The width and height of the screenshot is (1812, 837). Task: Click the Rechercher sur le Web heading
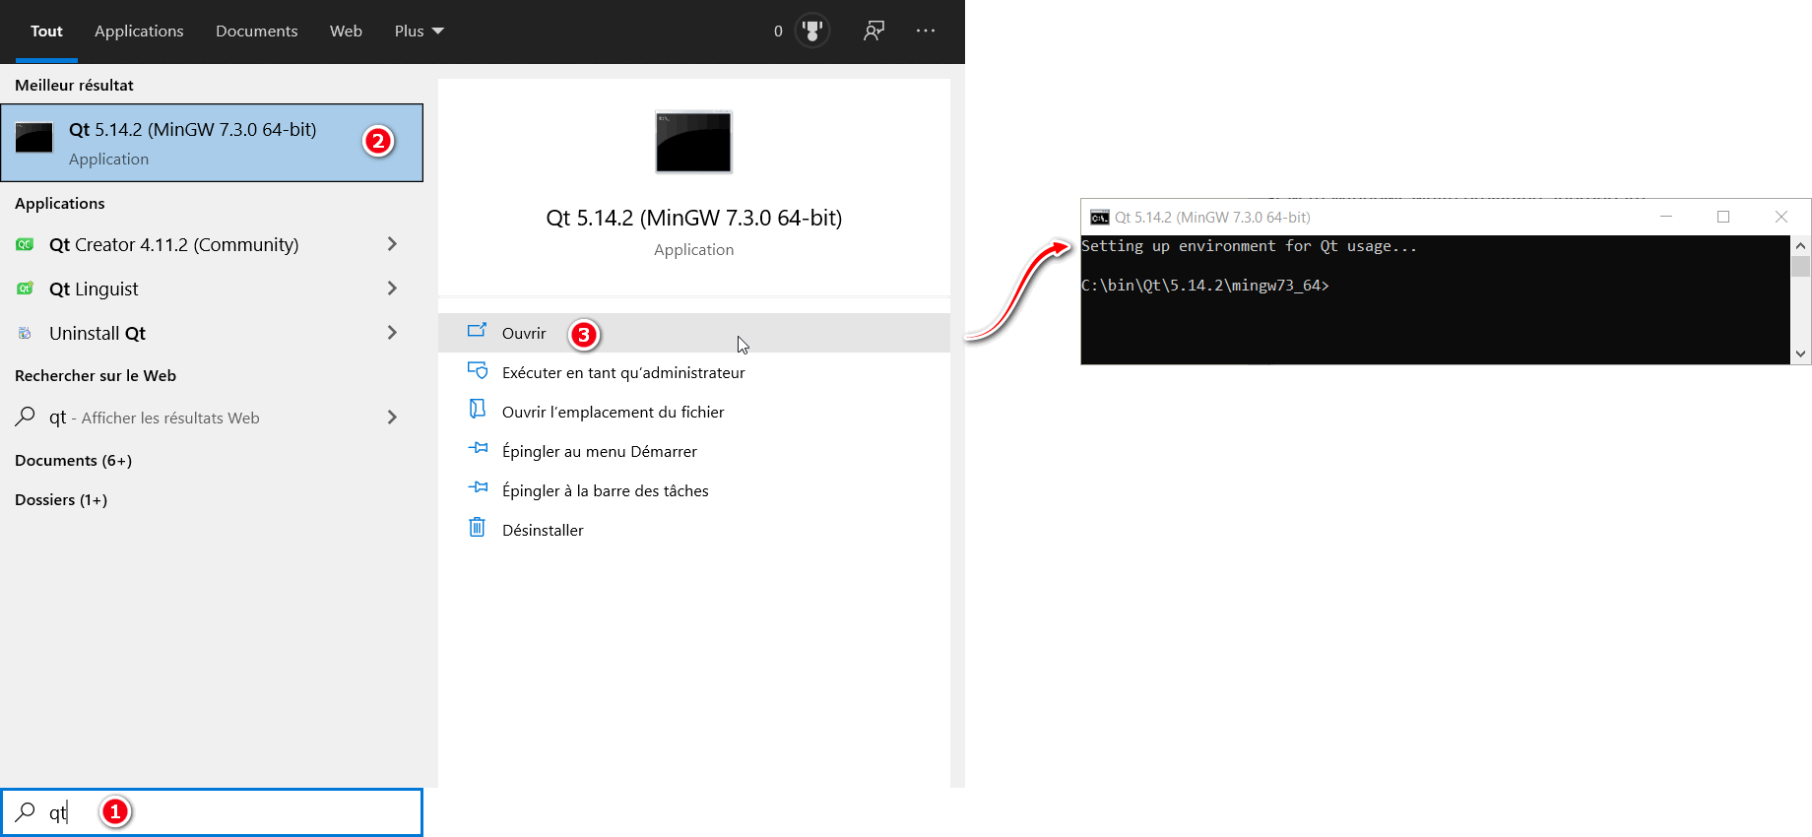pyautogui.click(x=96, y=375)
